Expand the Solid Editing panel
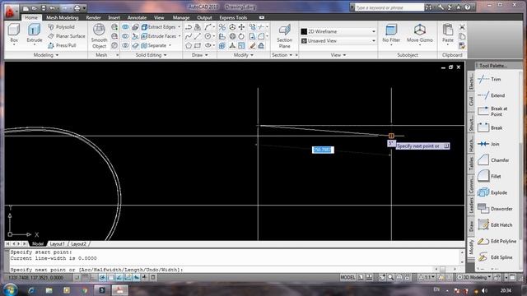The width and height of the screenshot is (527, 296). point(151,55)
